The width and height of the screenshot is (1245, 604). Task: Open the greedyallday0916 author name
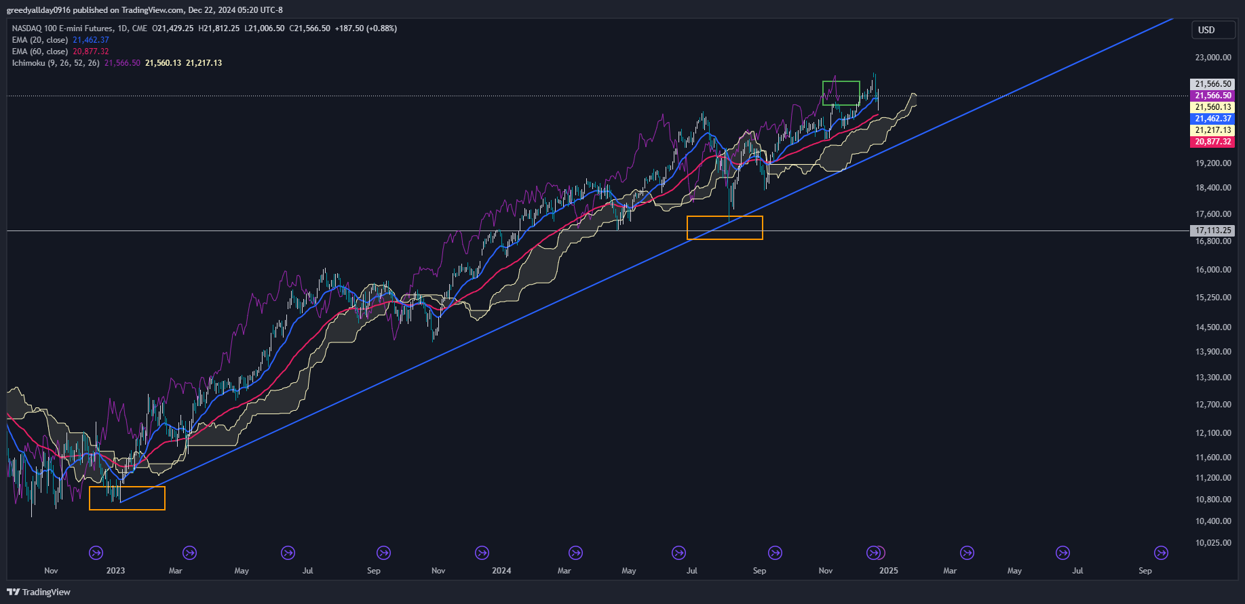38,10
